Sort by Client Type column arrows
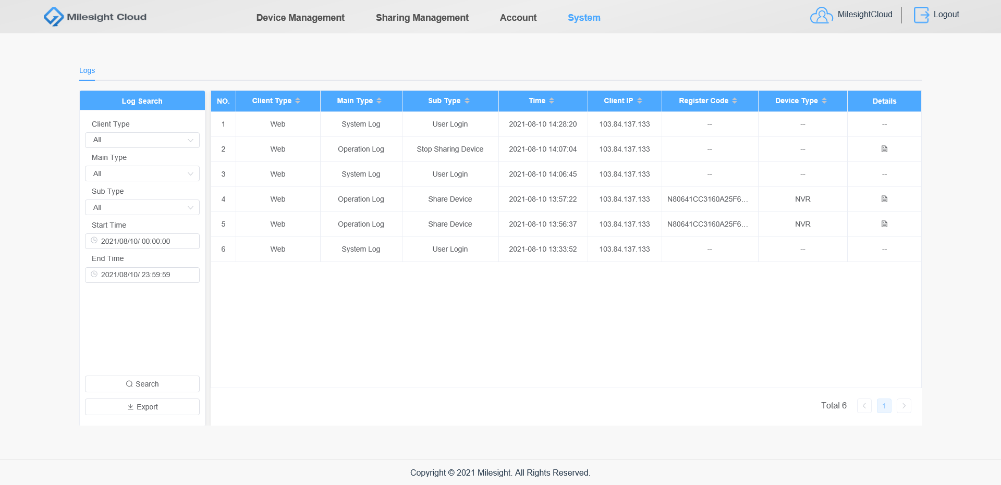The width and height of the screenshot is (1001, 485). tap(298, 101)
